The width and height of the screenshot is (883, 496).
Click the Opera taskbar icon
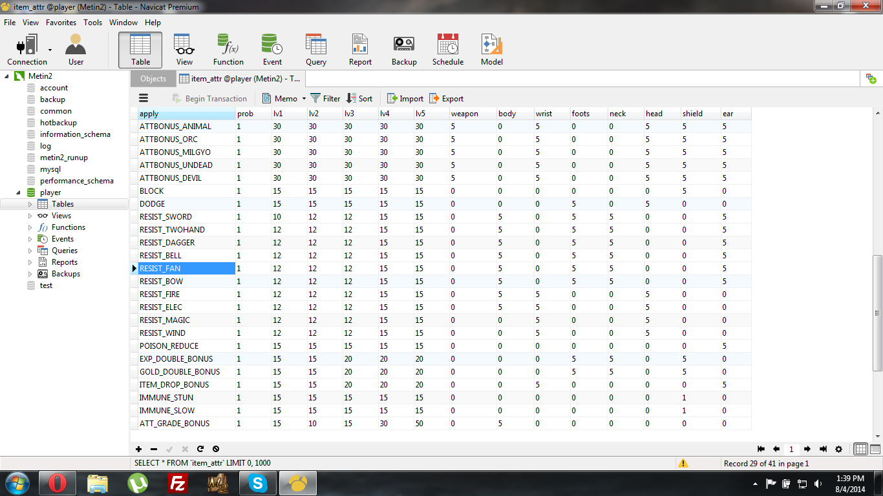pos(58,483)
